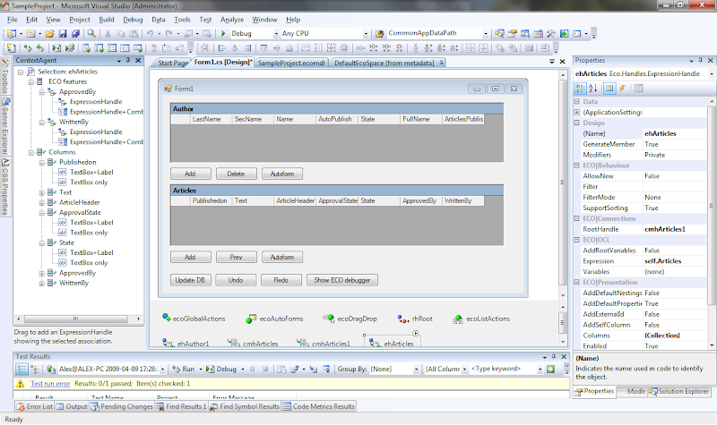717x425 pixels.
Task: Collapse the Publishedon tree node
Action: [x=42, y=163]
